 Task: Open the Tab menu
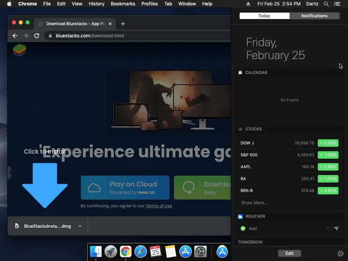pyautogui.click(x=168, y=4)
